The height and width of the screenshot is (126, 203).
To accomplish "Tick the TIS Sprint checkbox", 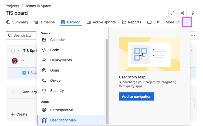I will pos(13,51).
